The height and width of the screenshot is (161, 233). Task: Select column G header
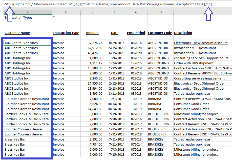(136, 12)
